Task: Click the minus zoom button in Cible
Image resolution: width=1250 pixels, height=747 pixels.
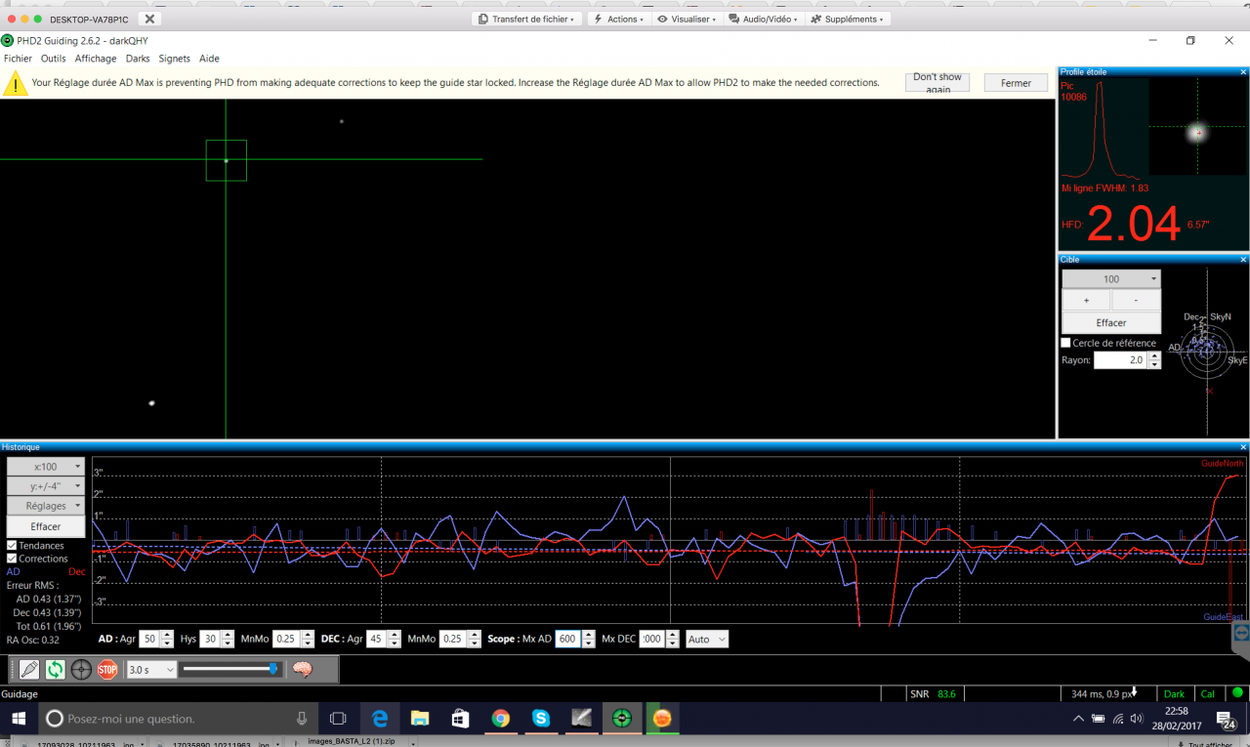Action: tap(1137, 301)
